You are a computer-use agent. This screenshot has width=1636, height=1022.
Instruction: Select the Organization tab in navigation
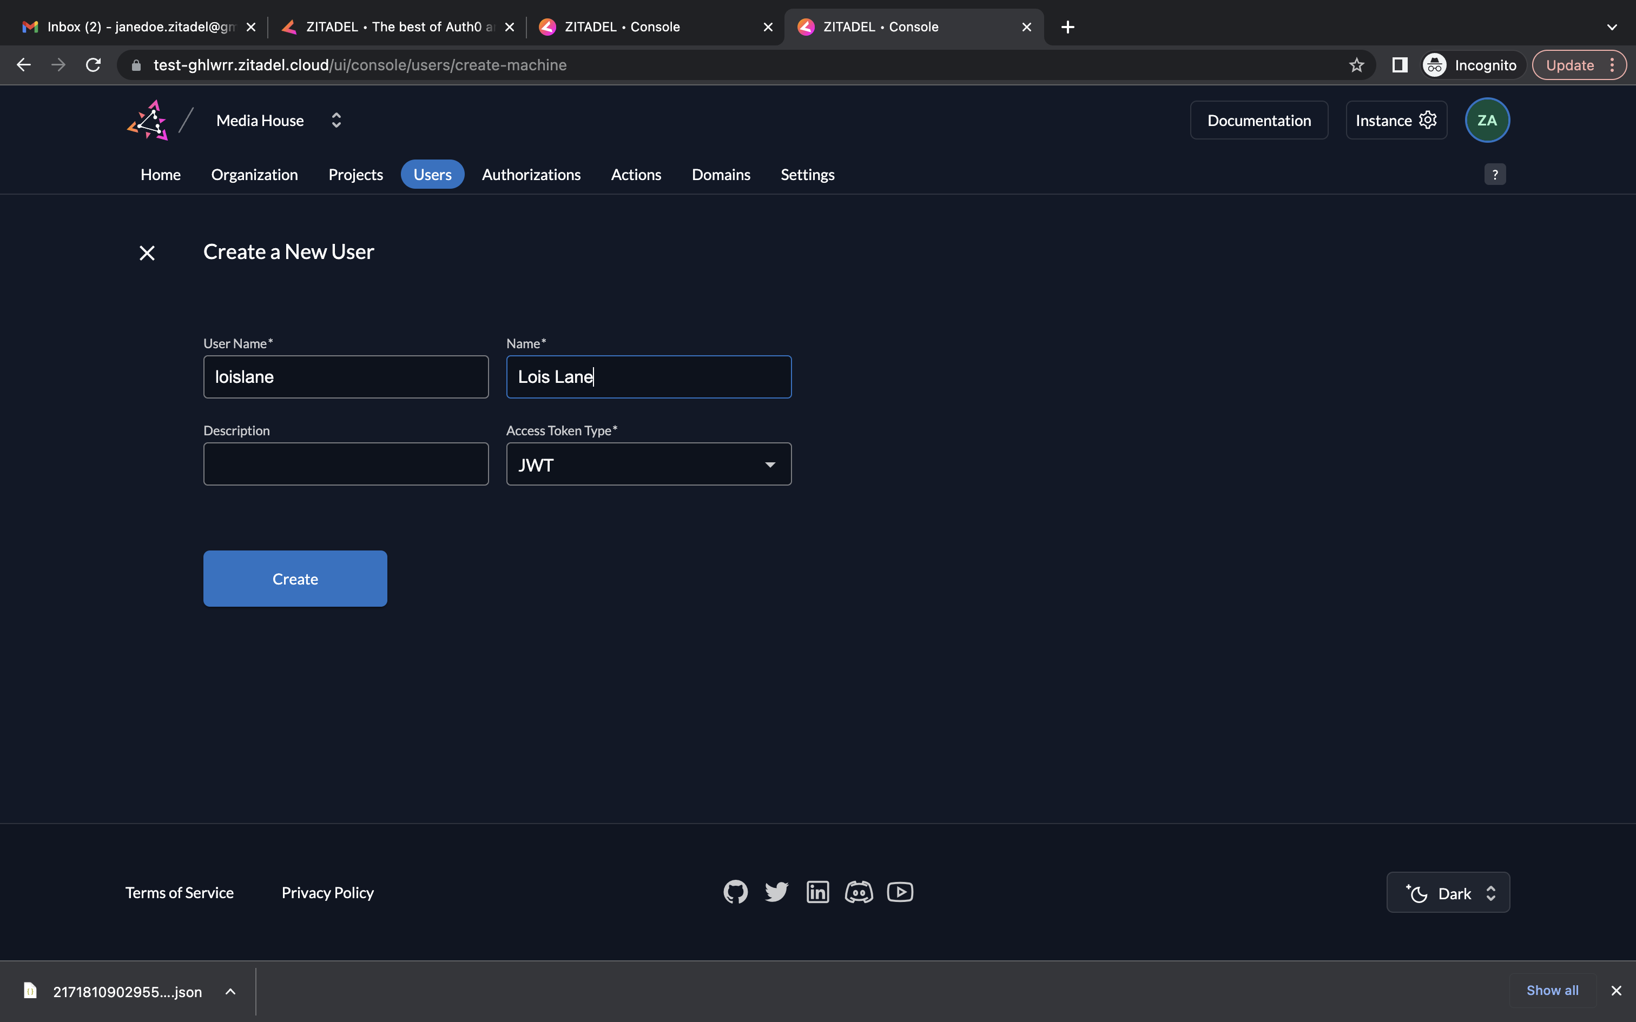pos(253,174)
